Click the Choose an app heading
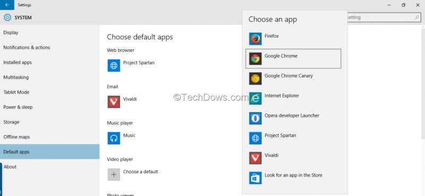The height and width of the screenshot is (196, 425). tap(273, 20)
